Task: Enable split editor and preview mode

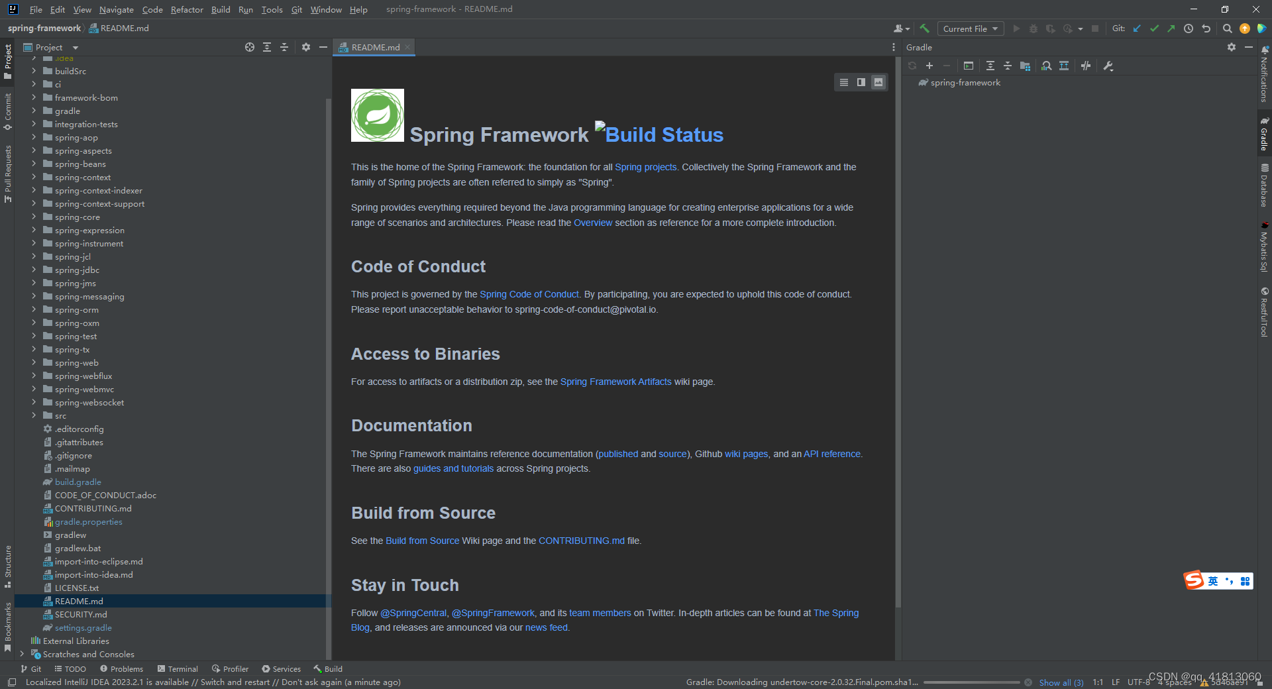Action: click(x=861, y=82)
